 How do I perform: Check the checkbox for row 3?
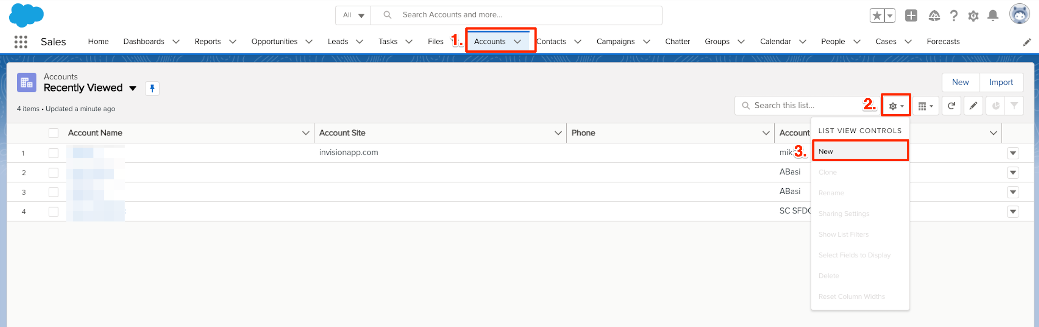click(x=53, y=192)
